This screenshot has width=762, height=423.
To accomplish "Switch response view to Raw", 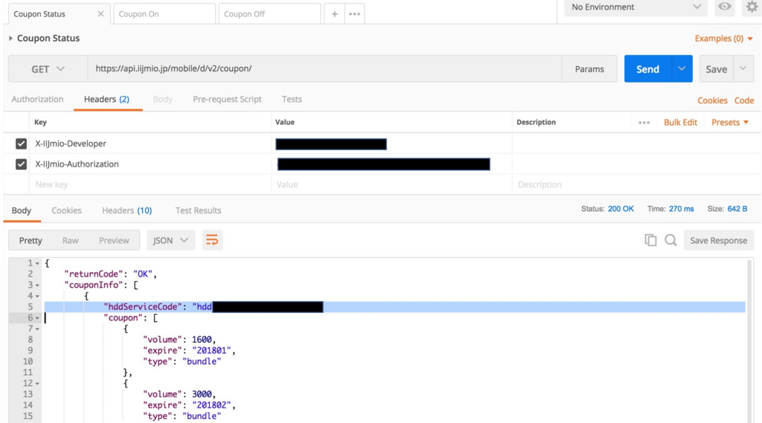I will (x=71, y=240).
